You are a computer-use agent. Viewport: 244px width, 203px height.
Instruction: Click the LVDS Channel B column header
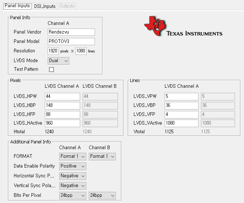coord(100,86)
